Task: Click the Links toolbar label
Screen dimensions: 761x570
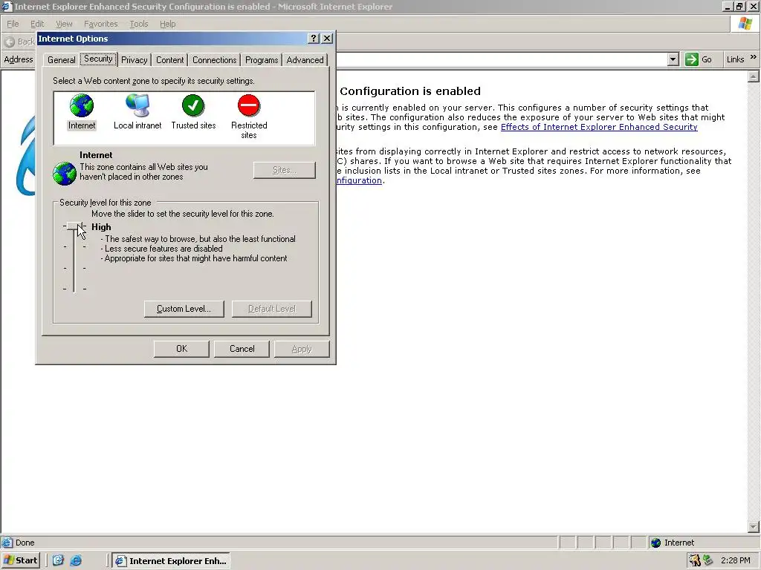Action: 735,59
